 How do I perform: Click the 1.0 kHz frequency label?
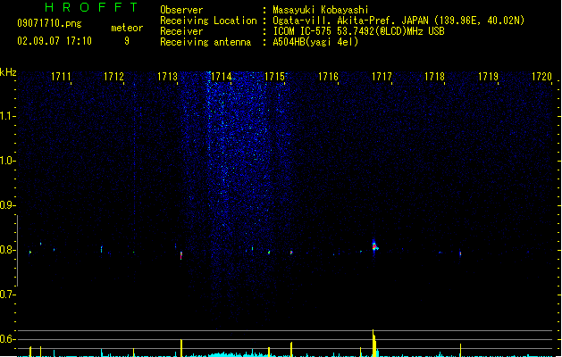[x=7, y=161]
